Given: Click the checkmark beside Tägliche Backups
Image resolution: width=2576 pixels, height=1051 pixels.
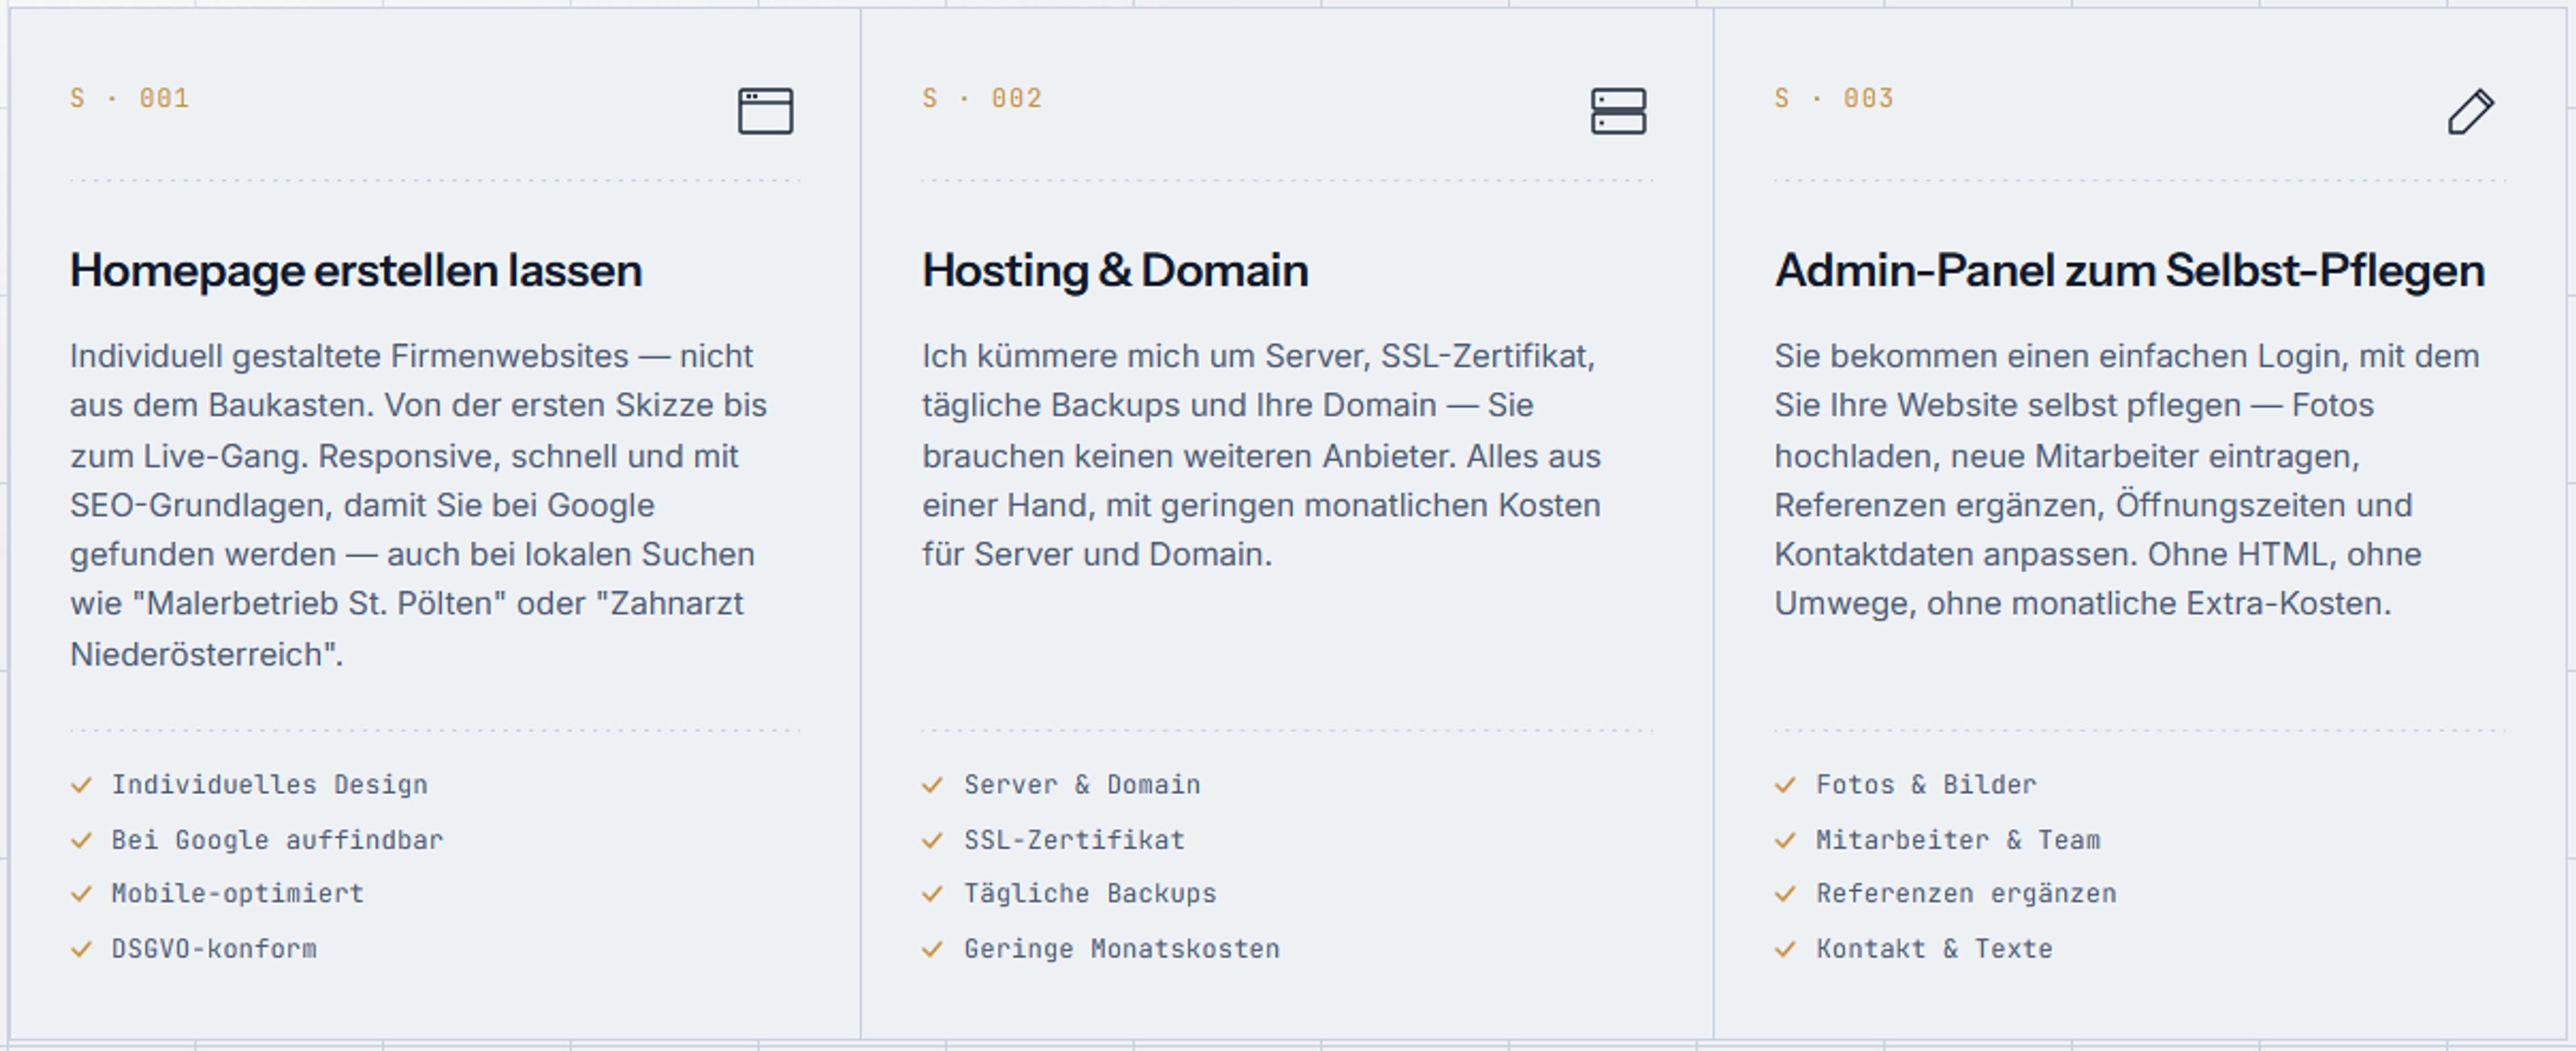Looking at the screenshot, I should pyautogui.click(x=933, y=894).
